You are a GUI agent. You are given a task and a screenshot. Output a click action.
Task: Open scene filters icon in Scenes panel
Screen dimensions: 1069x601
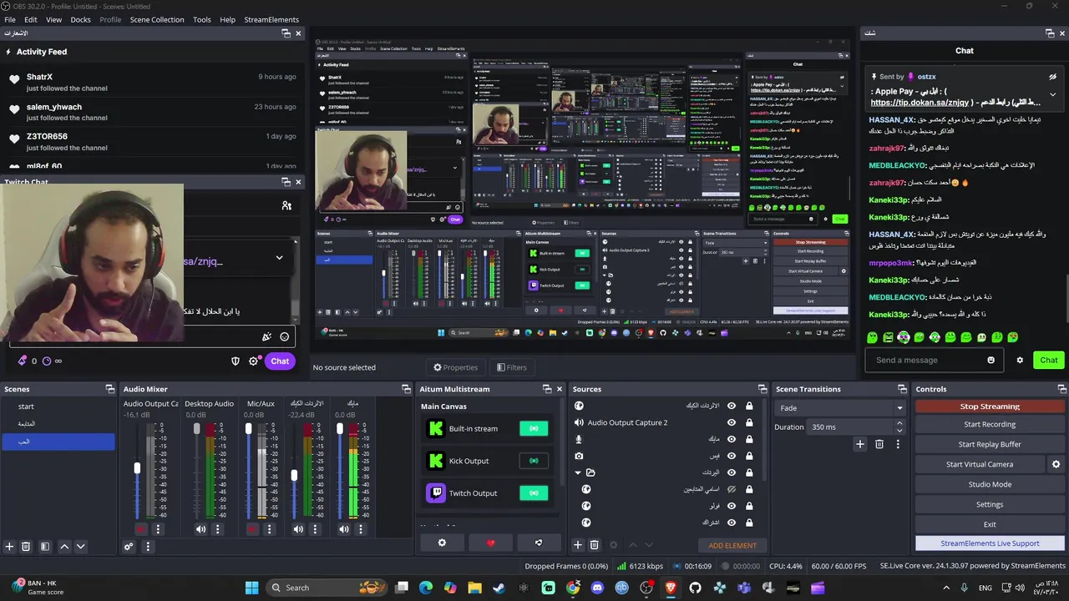(x=45, y=547)
